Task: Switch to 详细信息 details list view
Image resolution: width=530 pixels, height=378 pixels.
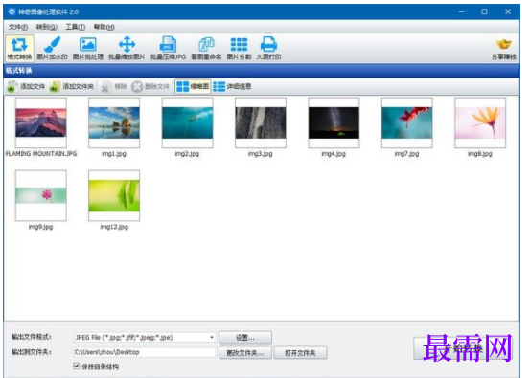Action: 232,87
